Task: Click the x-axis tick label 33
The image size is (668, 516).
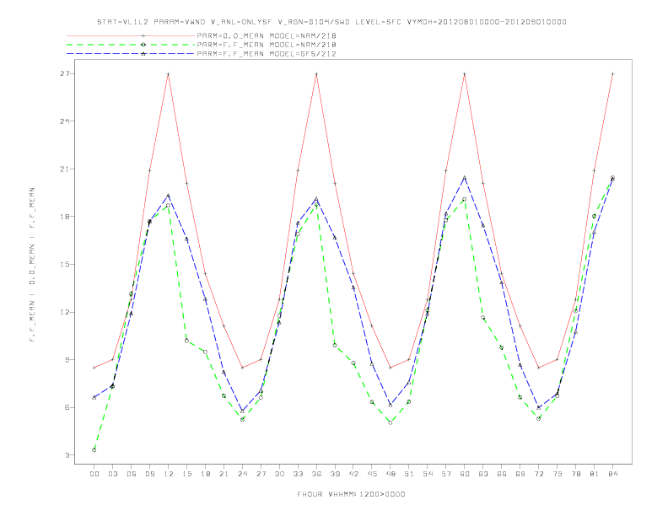Action: (x=298, y=474)
